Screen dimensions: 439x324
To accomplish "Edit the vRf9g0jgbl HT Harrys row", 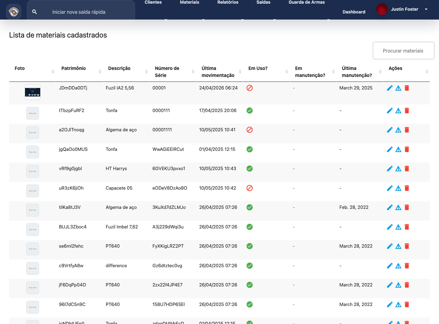I will (x=390, y=169).
